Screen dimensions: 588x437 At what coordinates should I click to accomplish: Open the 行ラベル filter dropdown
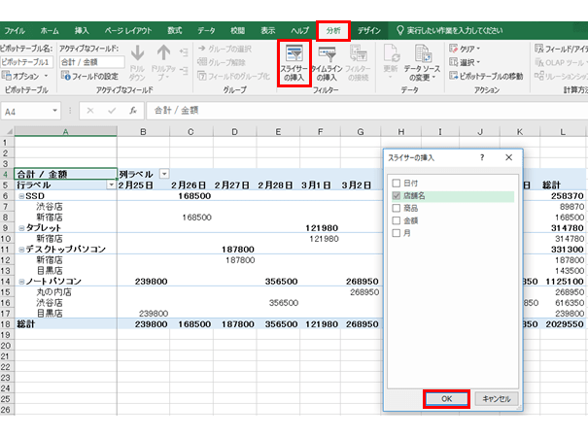pyautogui.click(x=109, y=185)
